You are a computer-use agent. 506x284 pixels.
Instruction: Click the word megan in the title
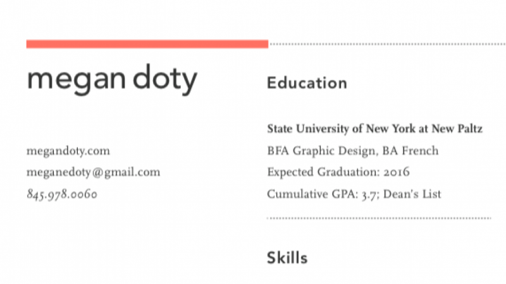pyautogui.click(x=77, y=81)
